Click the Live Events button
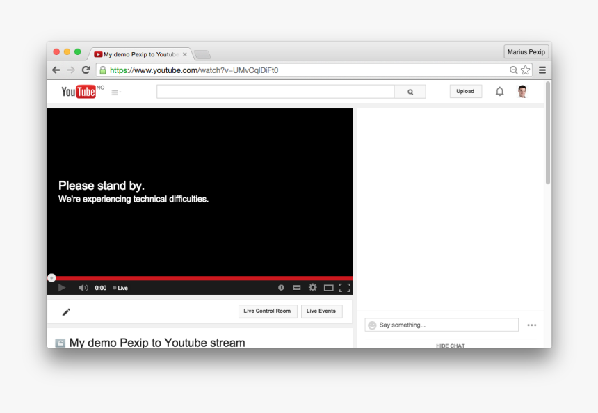This screenshot has width=598, height=413. [321, 311]
